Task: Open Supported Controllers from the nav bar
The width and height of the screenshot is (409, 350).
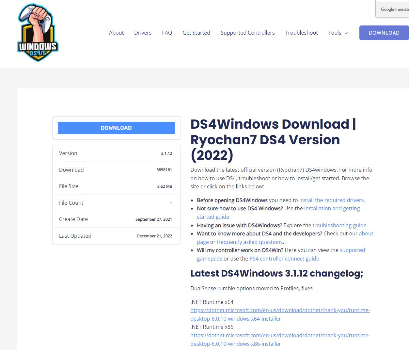Action: pos(247,33)
